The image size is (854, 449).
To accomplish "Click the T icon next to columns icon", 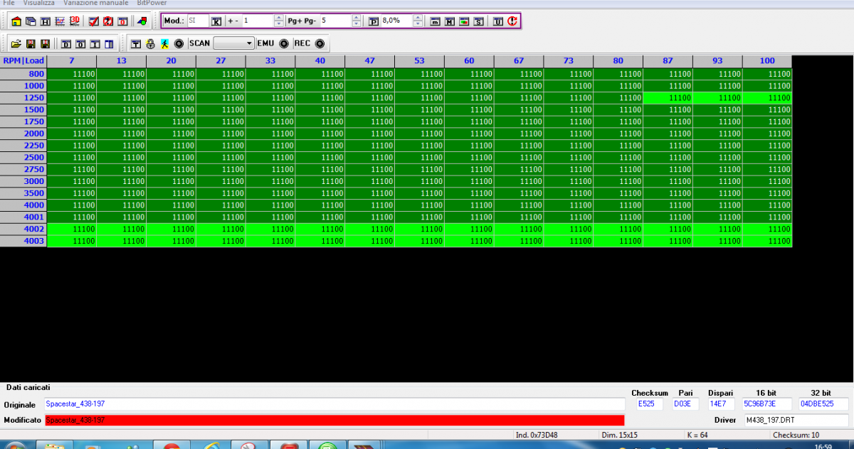I will point(94,43).
